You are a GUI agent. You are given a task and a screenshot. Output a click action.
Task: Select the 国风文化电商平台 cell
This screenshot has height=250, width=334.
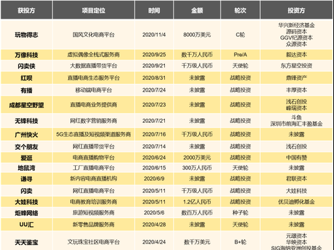pos(93,35)
